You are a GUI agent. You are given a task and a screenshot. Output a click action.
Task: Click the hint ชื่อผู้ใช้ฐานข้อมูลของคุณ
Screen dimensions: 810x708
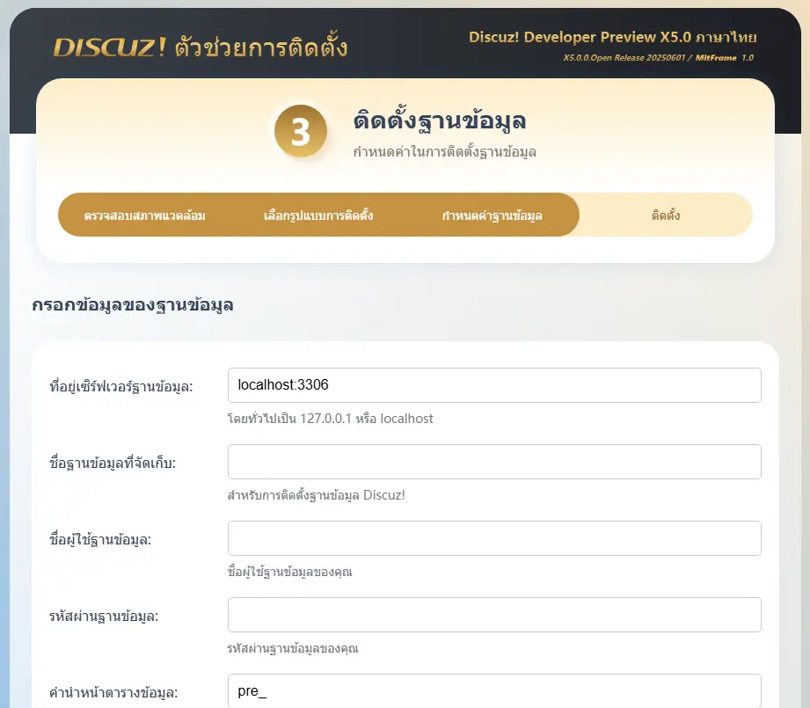coord(290,572)
